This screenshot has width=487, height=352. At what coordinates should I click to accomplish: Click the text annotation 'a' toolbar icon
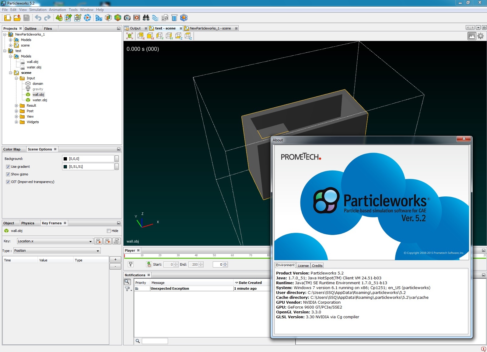pos(165,18)
